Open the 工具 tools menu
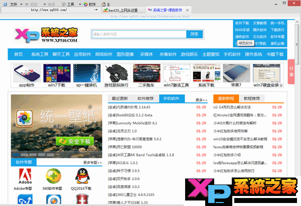The image size is (301, 206). pyautogui.click(x=68, y=4)
